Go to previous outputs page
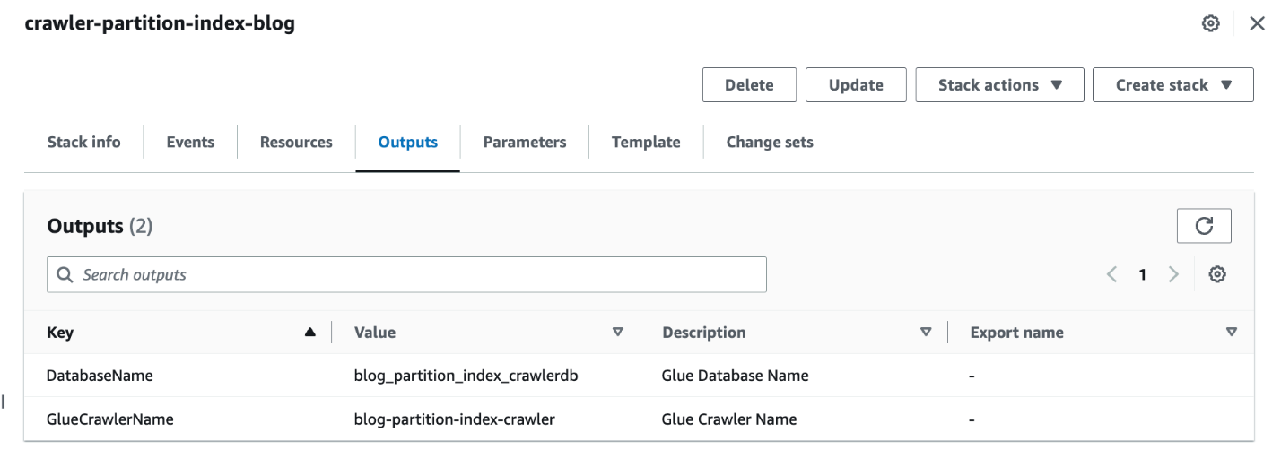This screenshot has width=1281, height=467. [1112, 275]
